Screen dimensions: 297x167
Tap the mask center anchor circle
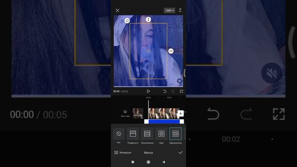[148, 51]
